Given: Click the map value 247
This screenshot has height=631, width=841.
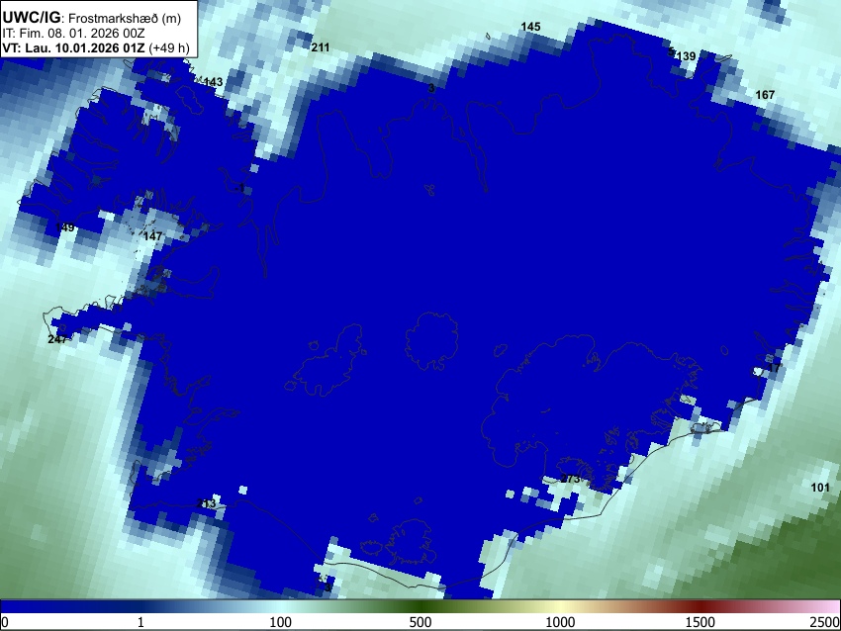Looking at the screenshot, I should (57, 339).
